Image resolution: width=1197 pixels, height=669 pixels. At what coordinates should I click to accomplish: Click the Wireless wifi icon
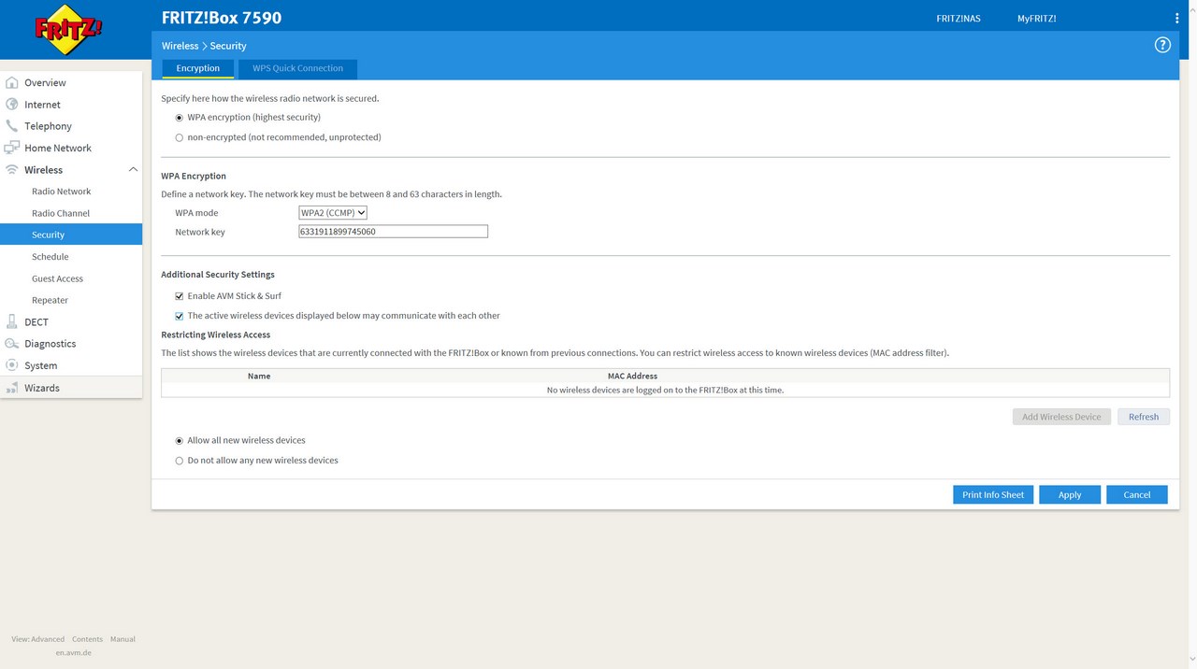(12, 169)
